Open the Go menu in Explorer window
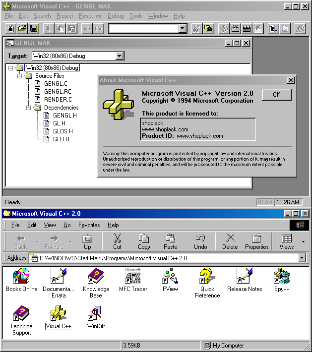This screenshot has width=312, height=352. pyautogui.click(x=67, y=225)
